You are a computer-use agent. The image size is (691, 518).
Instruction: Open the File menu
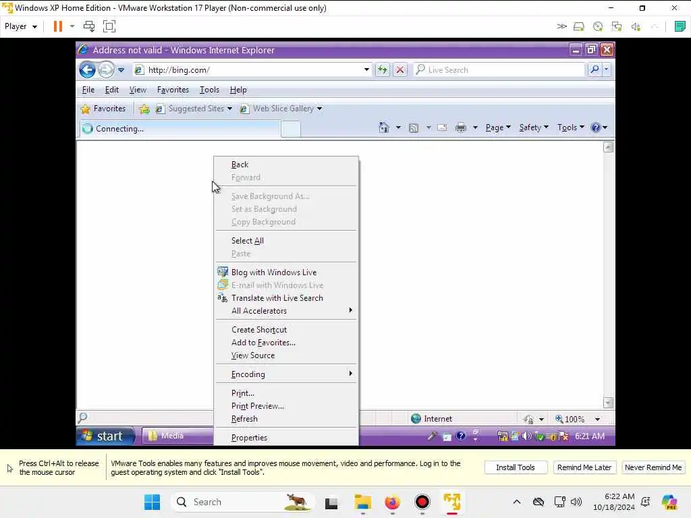88,90
